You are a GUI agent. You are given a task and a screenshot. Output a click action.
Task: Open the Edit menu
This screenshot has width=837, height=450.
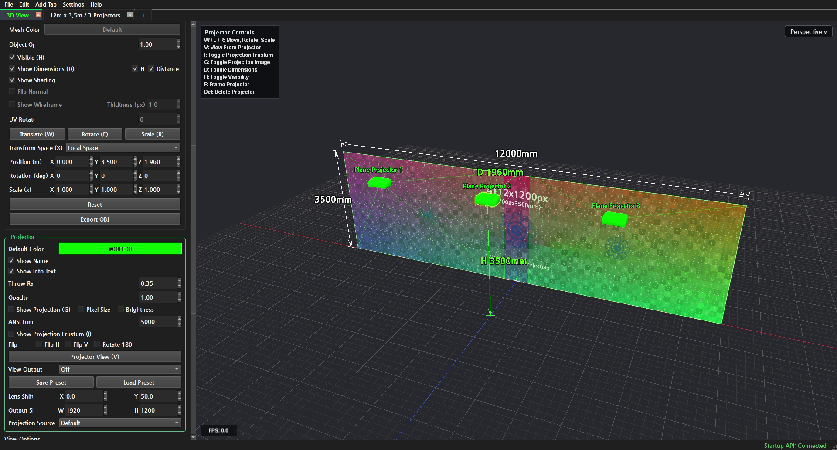tap(24, 4)
